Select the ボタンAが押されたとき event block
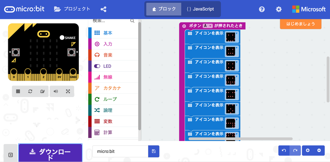 (212, 26)
